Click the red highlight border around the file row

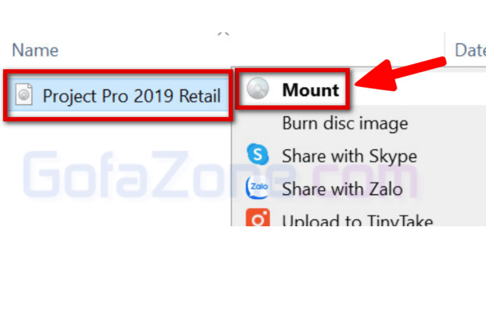click(118, 72)
